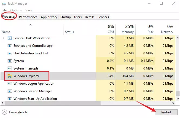Screen dimensions: 180x119
Task: Switch to the Startup tab
Action: tap(66, 17)
